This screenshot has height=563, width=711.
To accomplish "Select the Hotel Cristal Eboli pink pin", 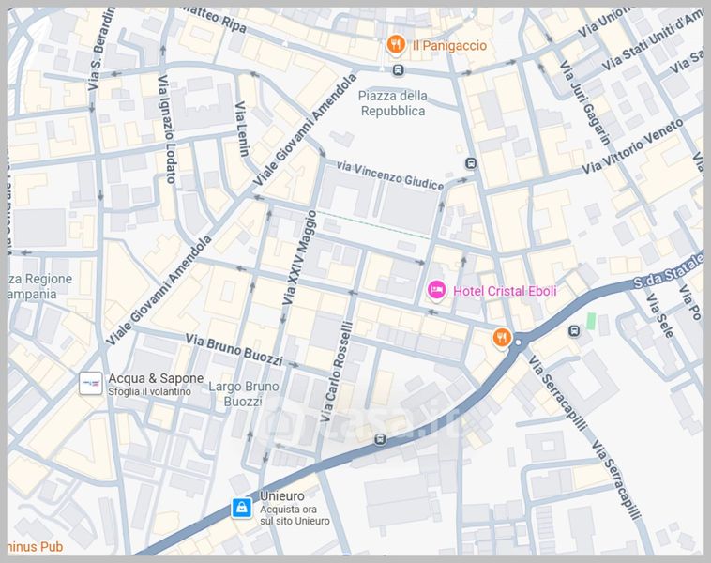I will (436, 291).
